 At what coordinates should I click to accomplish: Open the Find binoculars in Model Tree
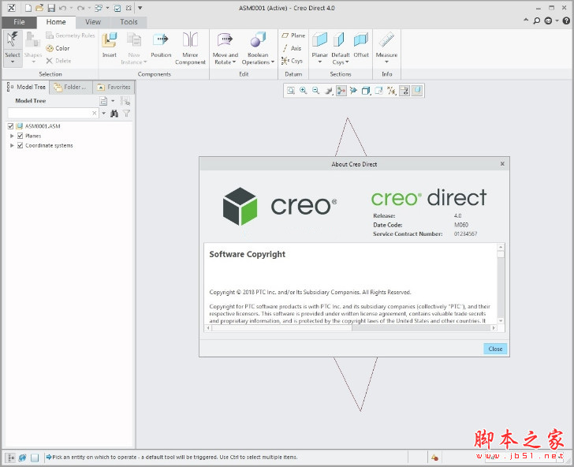tap(114, 113)
